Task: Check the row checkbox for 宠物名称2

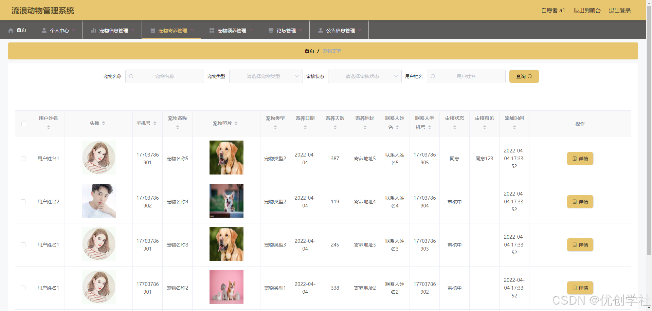Action: (23, 288)
